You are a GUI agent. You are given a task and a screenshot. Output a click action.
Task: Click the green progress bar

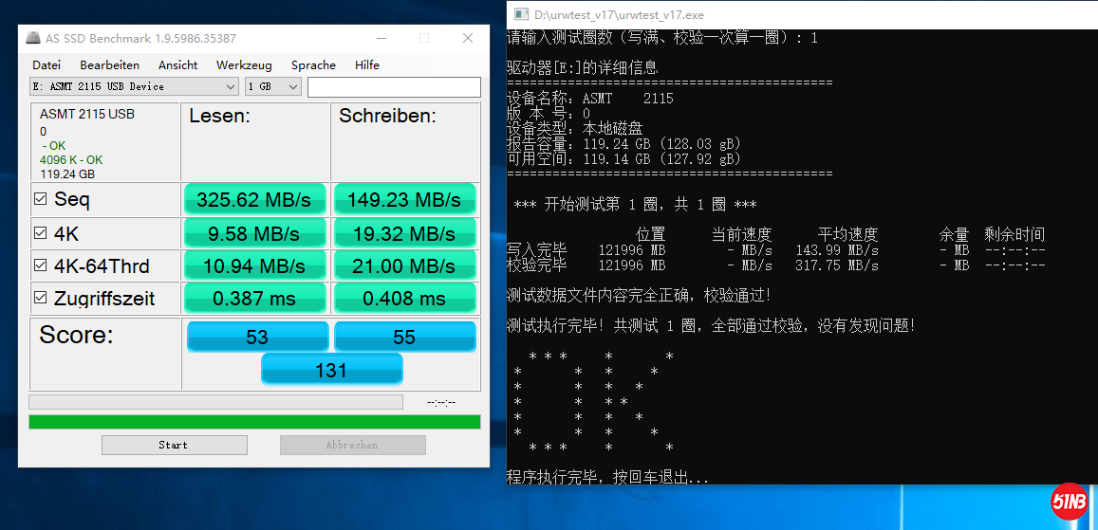coord(254,422)
